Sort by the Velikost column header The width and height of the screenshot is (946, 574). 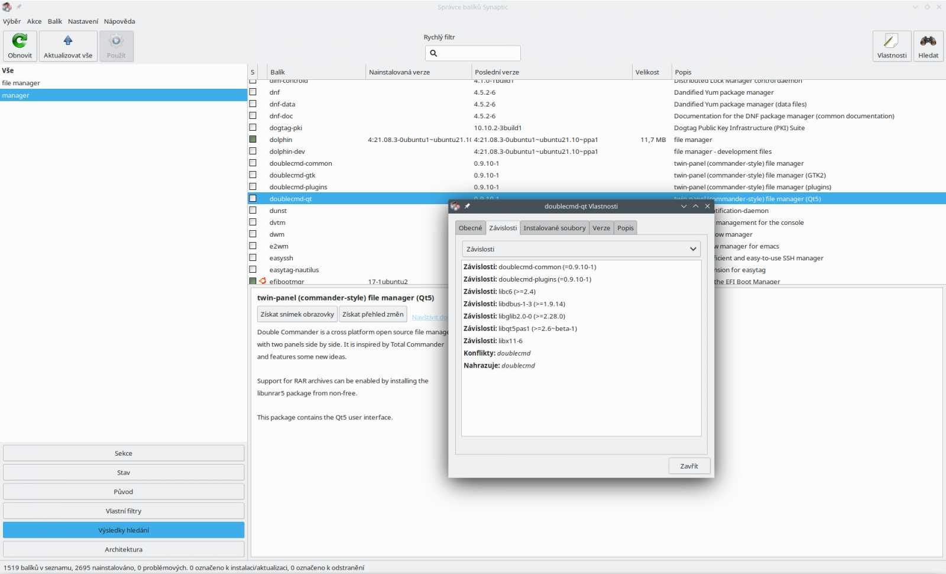[652, 72]
